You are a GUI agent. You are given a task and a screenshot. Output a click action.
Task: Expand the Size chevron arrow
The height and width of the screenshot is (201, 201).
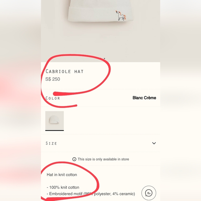tap(154, 143)
